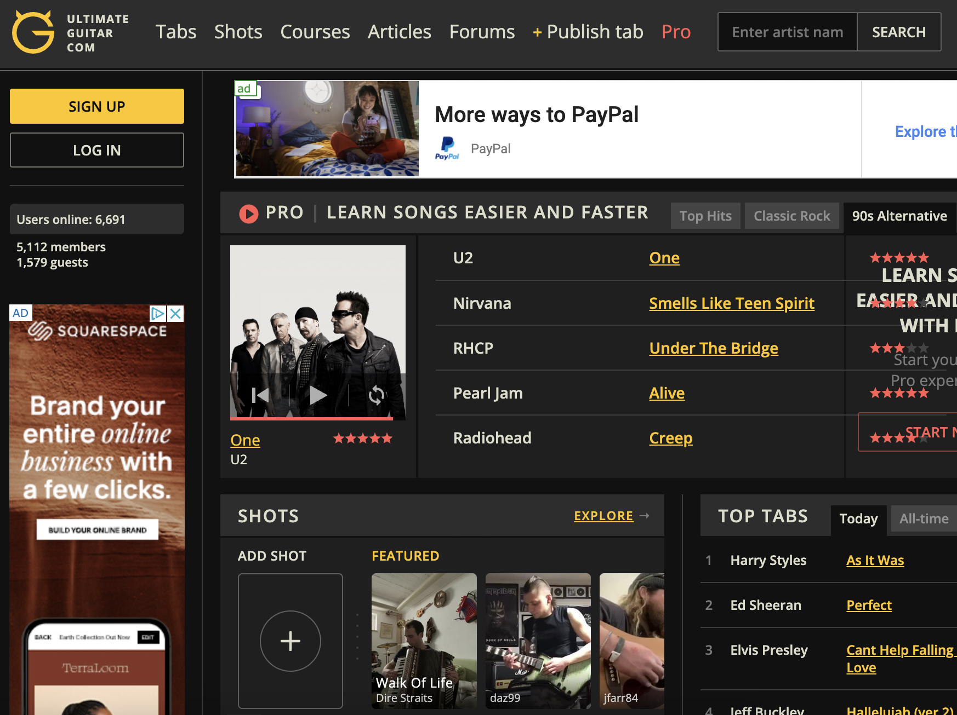Toggle repeat loop icon in player
Screen dimensions: 957x715
[x=377, y=395]
